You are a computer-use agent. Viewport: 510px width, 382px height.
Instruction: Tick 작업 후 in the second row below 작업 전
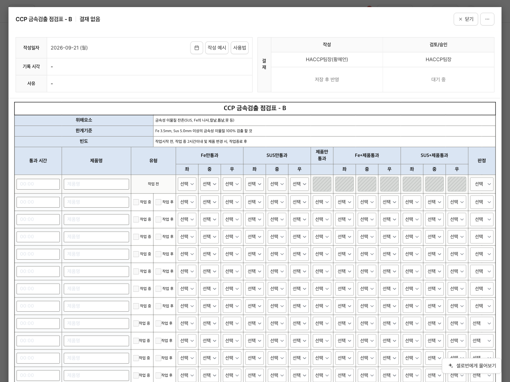tap(158, 219)
